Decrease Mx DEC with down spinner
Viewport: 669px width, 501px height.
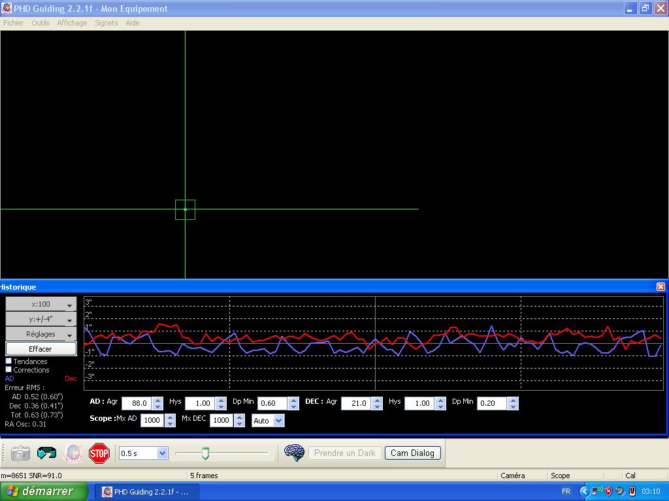[x=239, y=423]
